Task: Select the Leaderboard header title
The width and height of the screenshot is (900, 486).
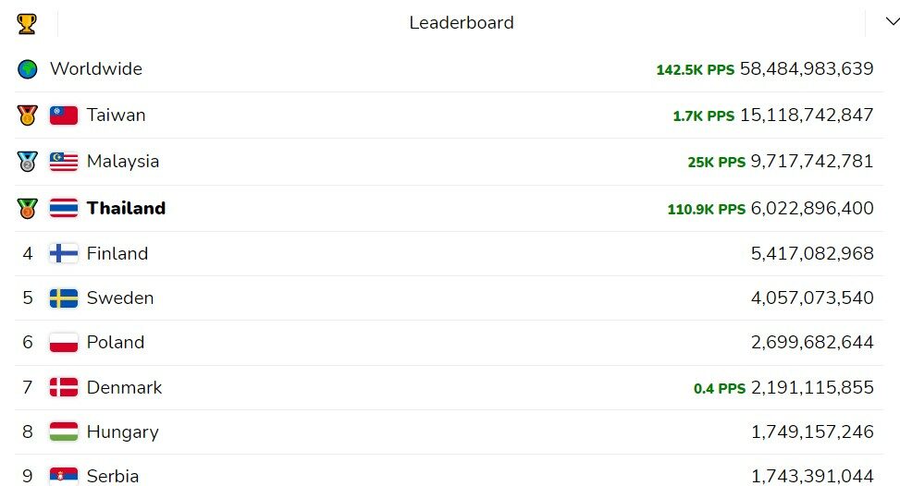Action: coord(462,22)
